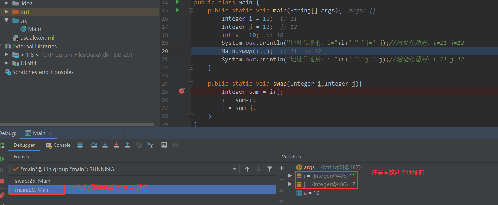This screenshot has height=205, width=498.
Task: Click 'j = sum-j;' code line
Action: pos(239,108)
